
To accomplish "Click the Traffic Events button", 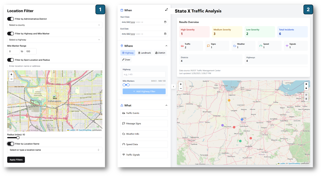I will pos(144,113).
